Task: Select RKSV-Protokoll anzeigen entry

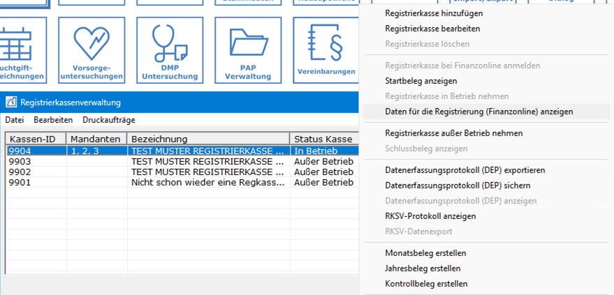Action: tap(430, 216)
